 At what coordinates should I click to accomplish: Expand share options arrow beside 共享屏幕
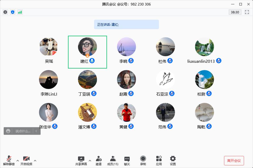point(90,160)
